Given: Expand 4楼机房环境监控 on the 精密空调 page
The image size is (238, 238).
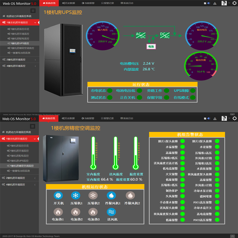Looking at the screenshot, I should (19, 184).
